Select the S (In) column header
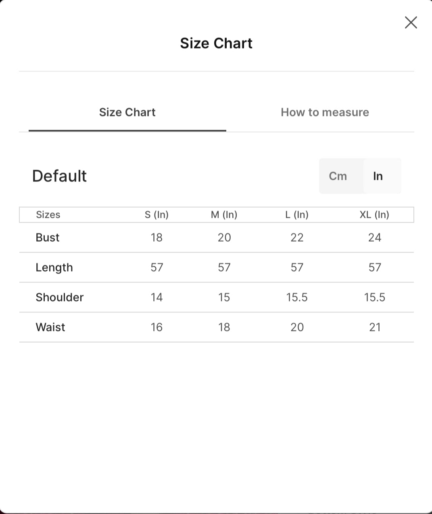 coord(157,215)
